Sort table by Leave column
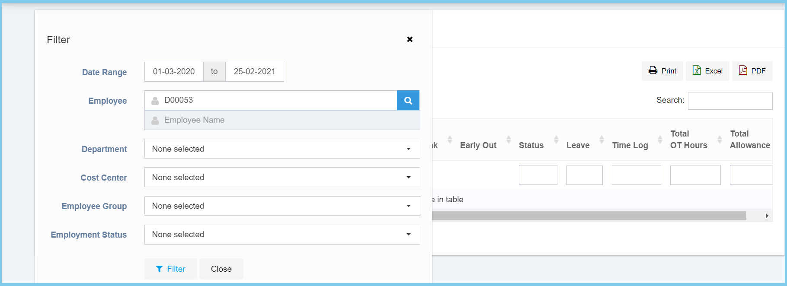Image resolution: width=787 pixels, height=286 pixels. 578,145
